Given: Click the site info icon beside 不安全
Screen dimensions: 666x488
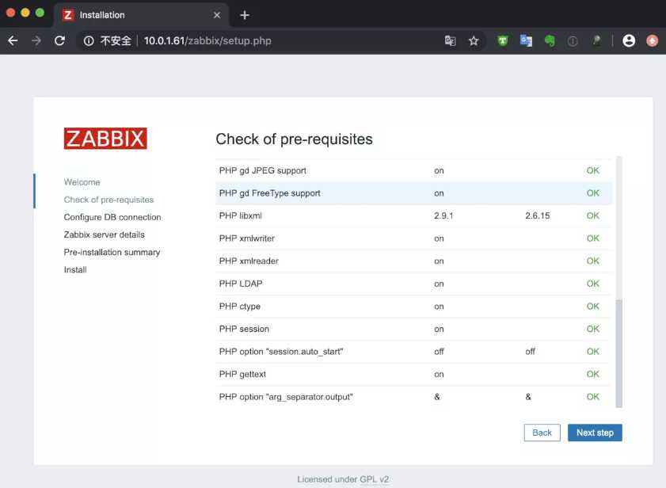Looking at the screenshot, I should click(89, 41).
